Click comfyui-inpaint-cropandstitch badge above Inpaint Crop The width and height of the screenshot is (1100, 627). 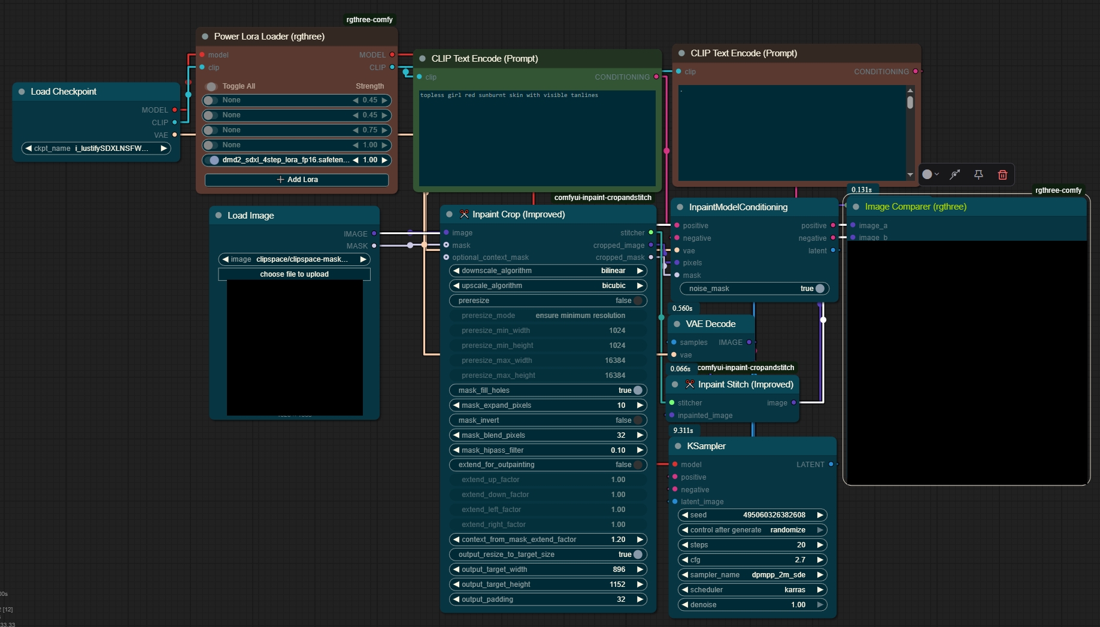point(602,198)
